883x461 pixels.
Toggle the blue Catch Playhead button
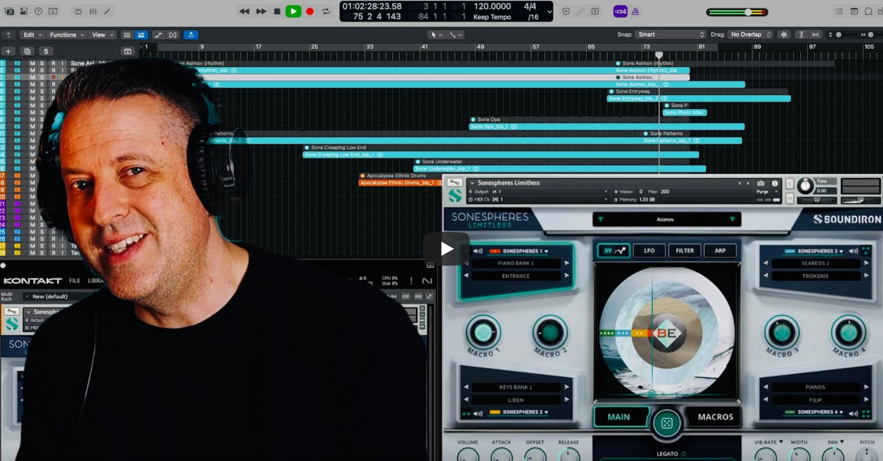click(191, 35)
